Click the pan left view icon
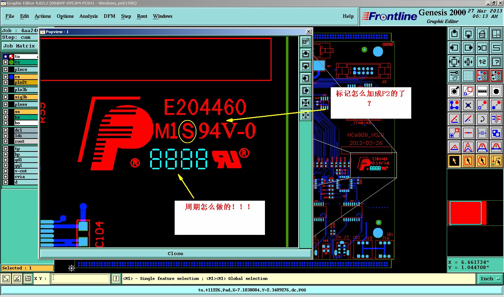504x297 pixels. click(454, 48)
